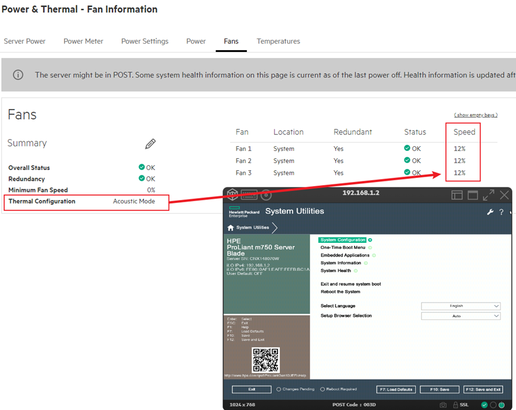Open the Select Language dropdown
The image size is (516, 410).
461,306
